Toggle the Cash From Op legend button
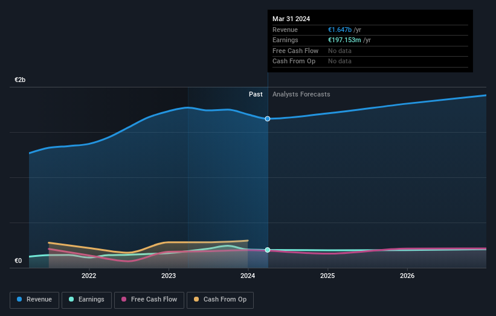Screen dimensions: 496x316 coord(220,300)
